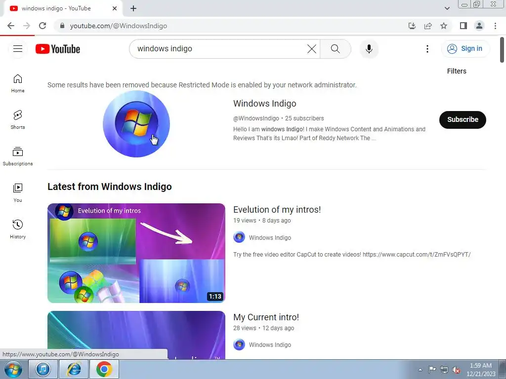Click the network tray icon
Screen dimensions: 506x379
click(x=444, y=370)
